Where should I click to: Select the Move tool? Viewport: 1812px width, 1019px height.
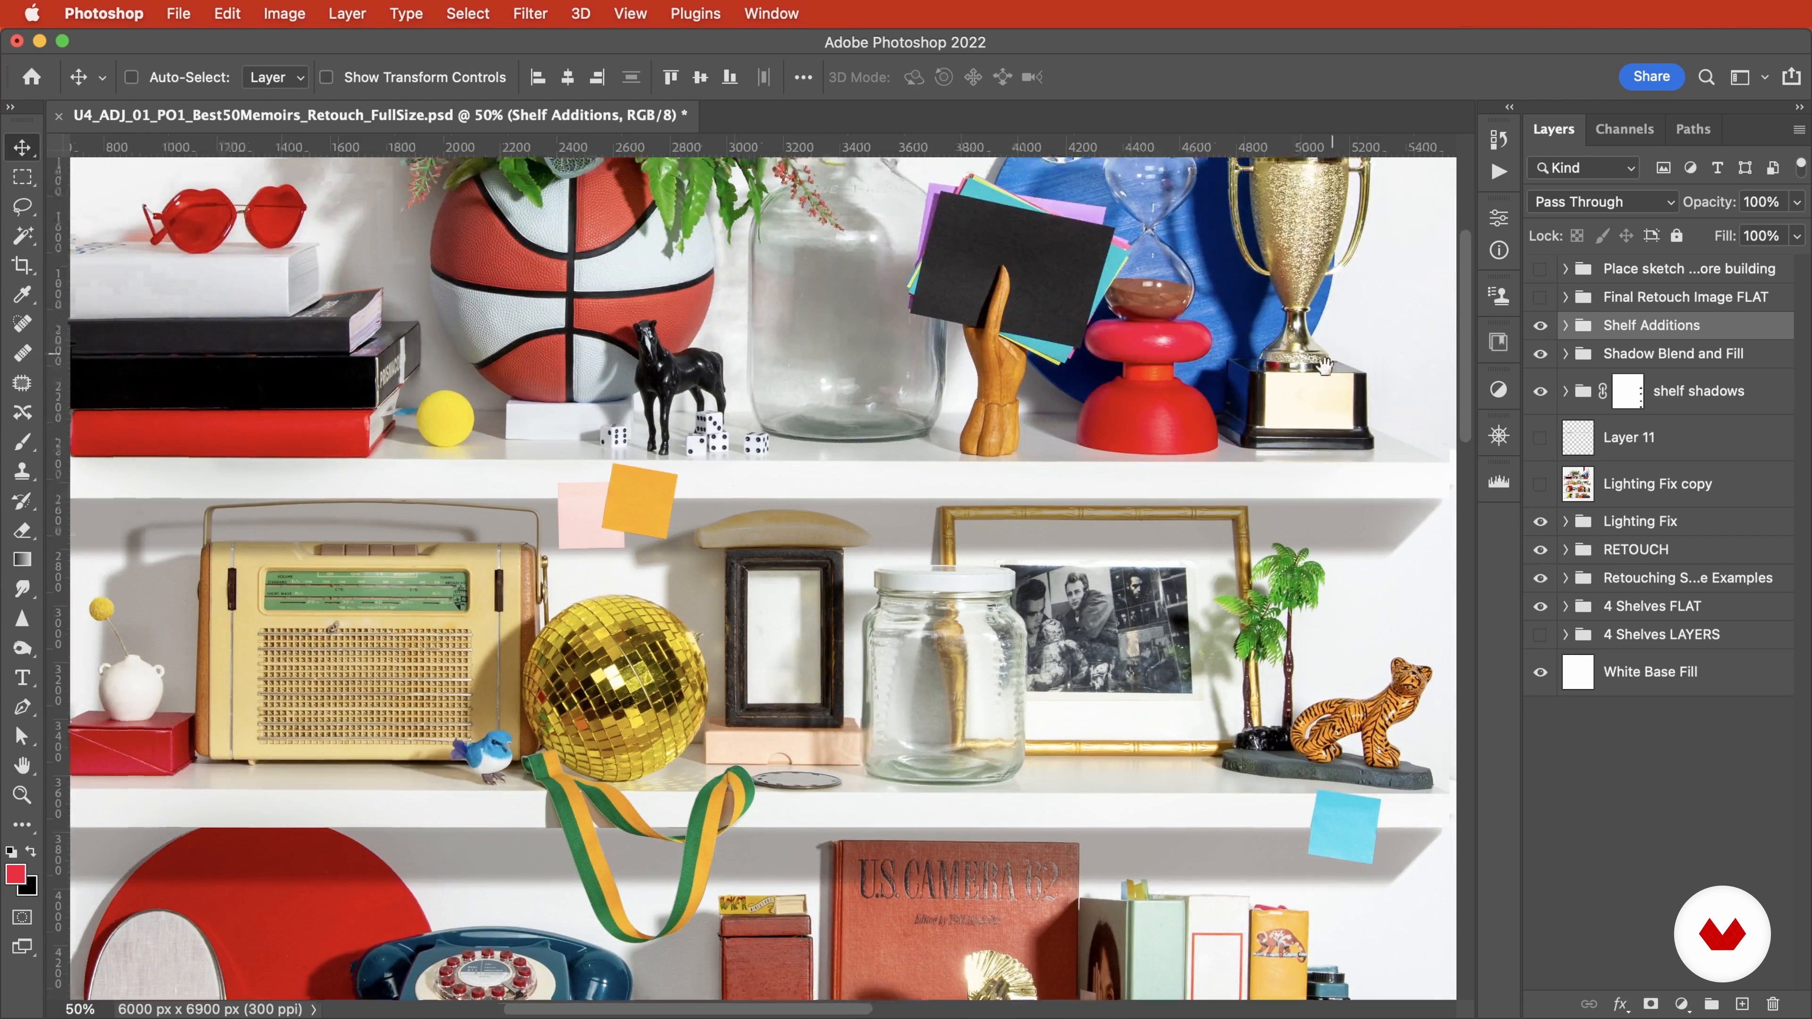coord(23,148)
